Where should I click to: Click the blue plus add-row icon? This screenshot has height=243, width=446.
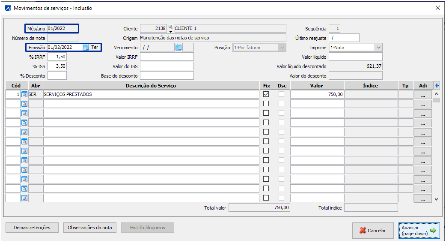pyautogui.click(x=437, y=86)
